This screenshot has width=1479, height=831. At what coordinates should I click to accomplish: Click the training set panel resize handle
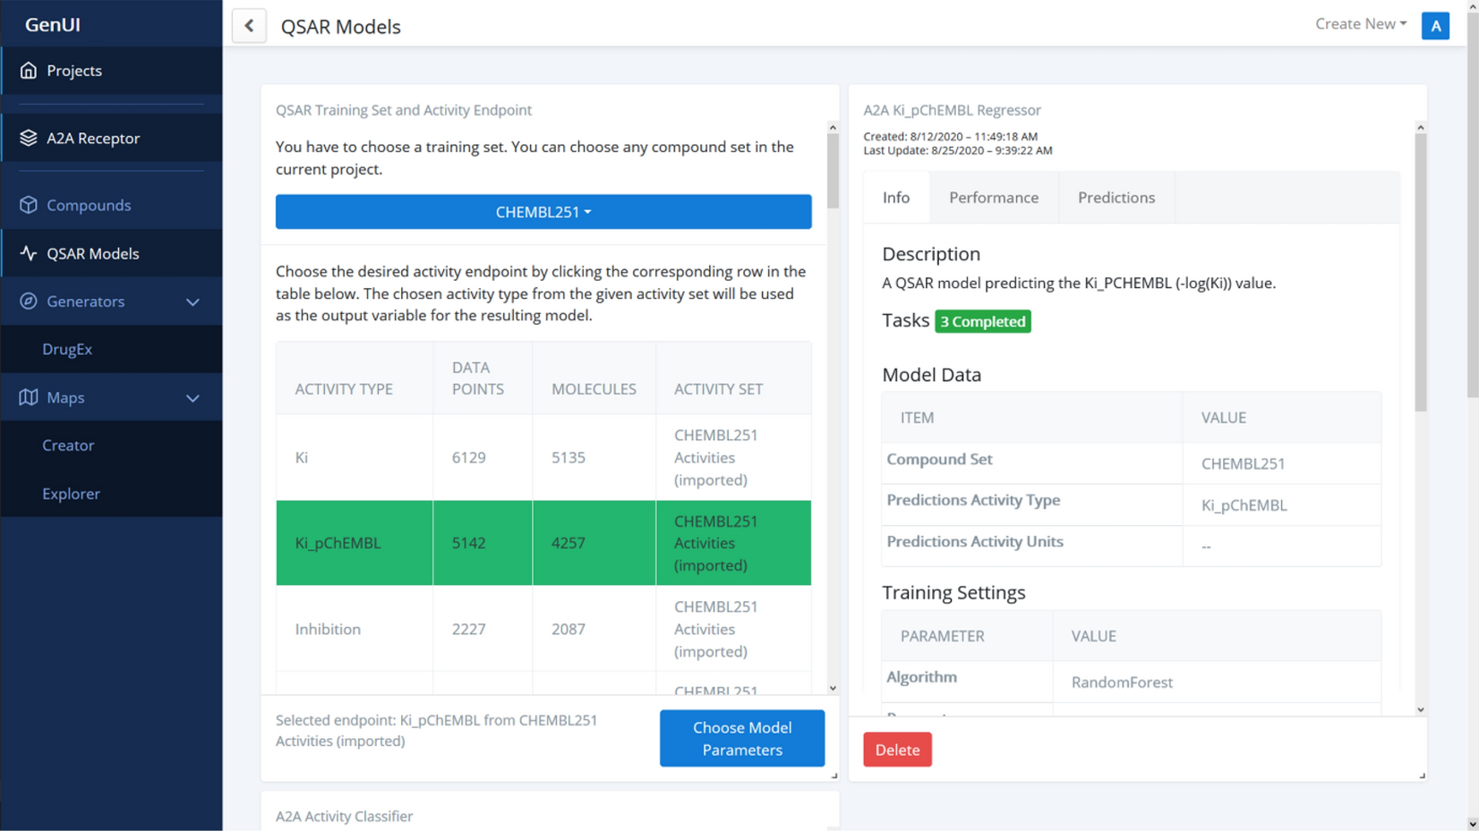834,776
